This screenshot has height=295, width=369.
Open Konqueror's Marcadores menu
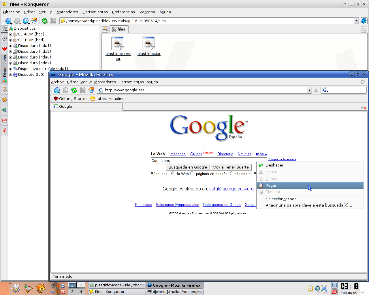67,12
